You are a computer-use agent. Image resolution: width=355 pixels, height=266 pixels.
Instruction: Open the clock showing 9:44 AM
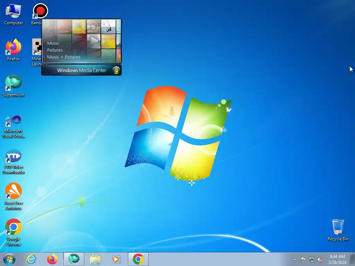coord(337,259)
